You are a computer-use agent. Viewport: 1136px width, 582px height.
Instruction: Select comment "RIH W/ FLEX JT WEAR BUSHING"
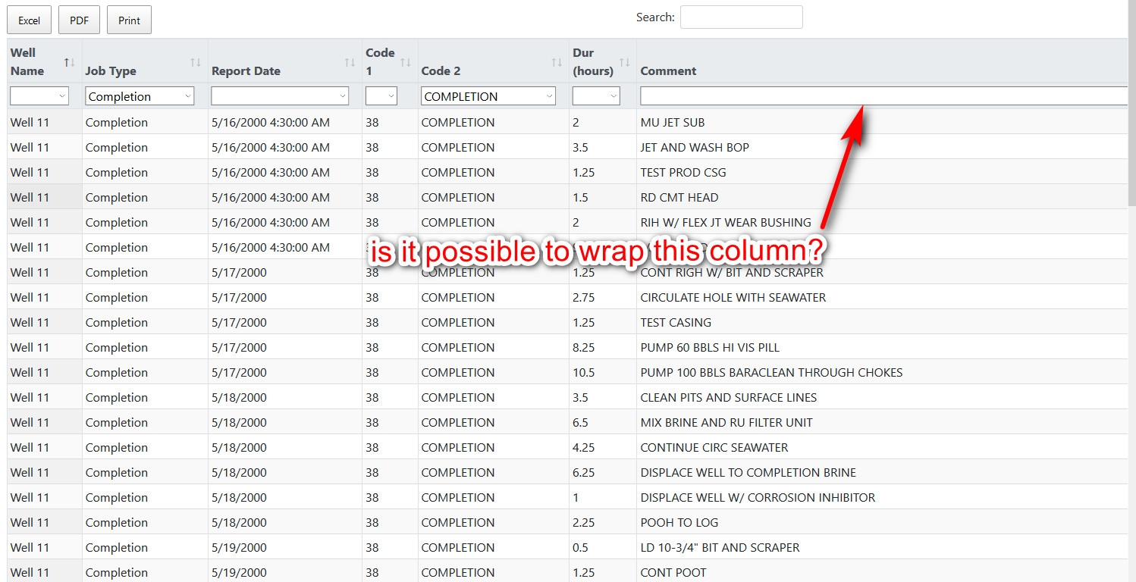726,222
